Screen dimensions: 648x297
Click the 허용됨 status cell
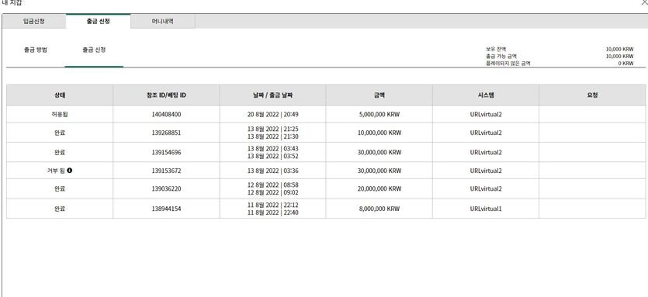pyautogui.click(x=60, y=115)
